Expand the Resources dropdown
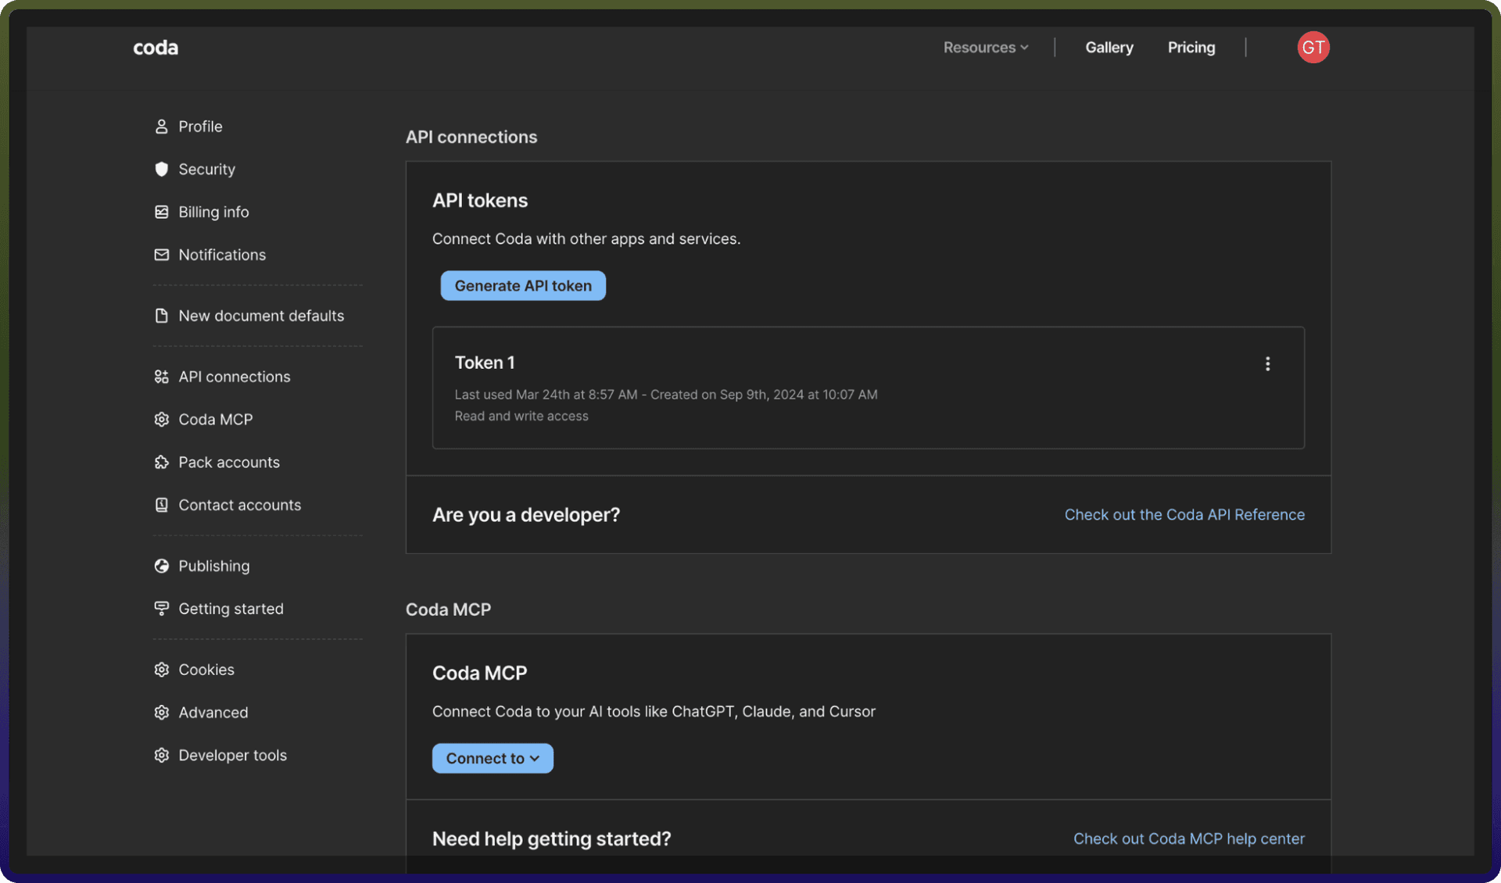 pos(986,48)
